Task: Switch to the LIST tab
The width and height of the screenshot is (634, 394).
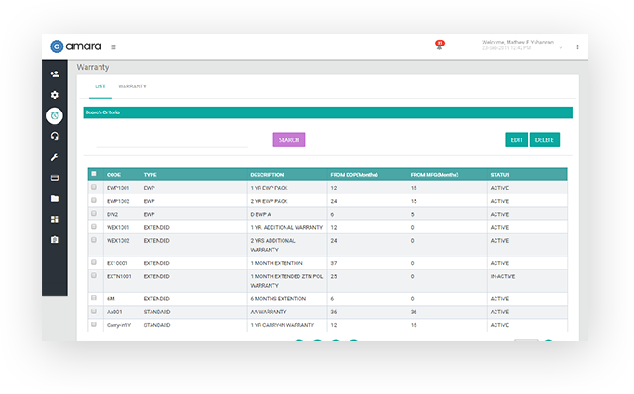Action: coord(100,86)
